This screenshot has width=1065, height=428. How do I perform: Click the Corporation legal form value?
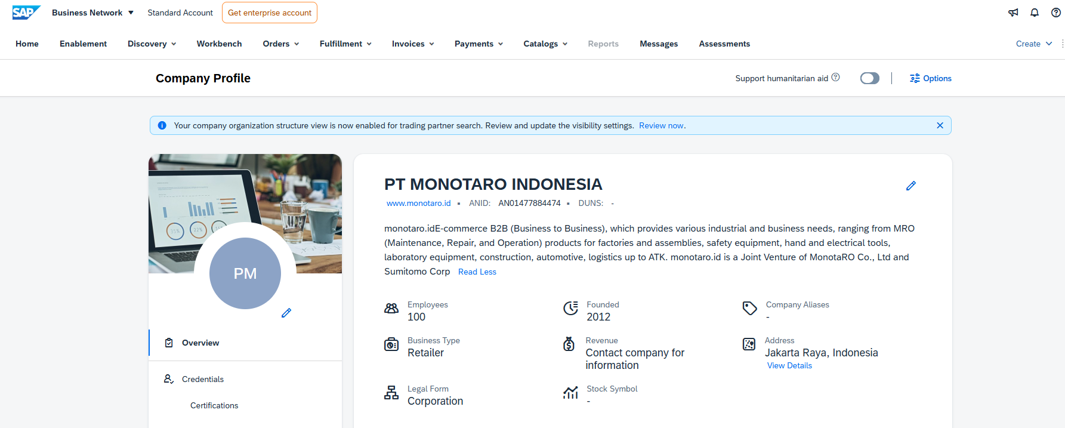click(435, 401)
